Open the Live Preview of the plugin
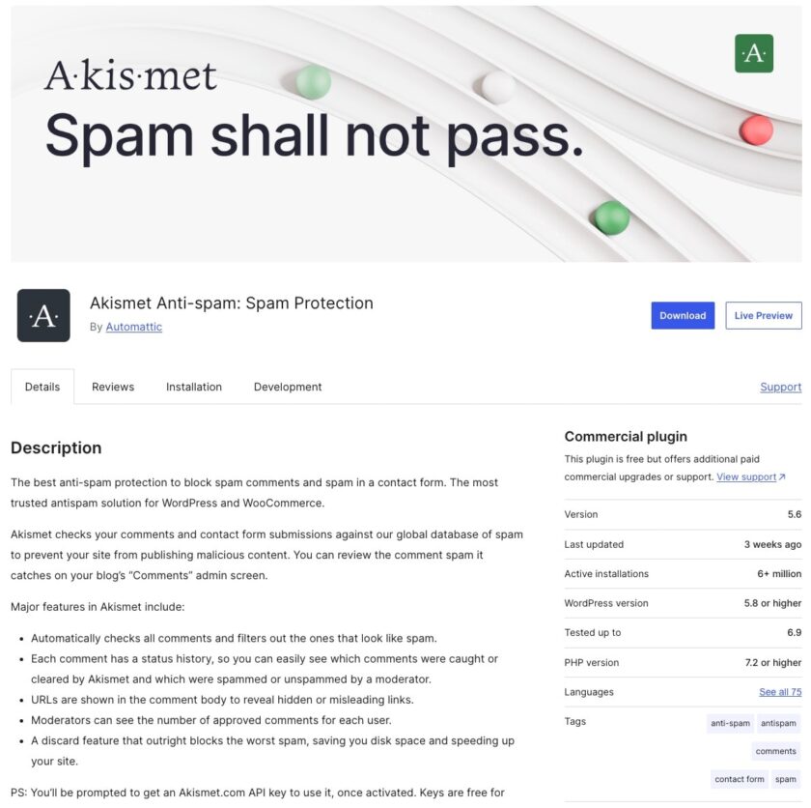The height and width of the screenshot is (808, 811). click(x=762, y=315)
